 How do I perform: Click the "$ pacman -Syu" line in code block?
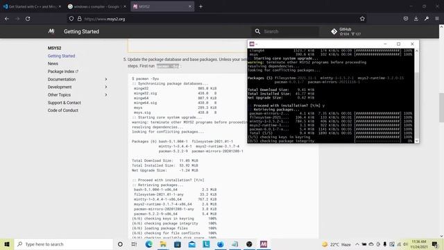tap(146, 78)
